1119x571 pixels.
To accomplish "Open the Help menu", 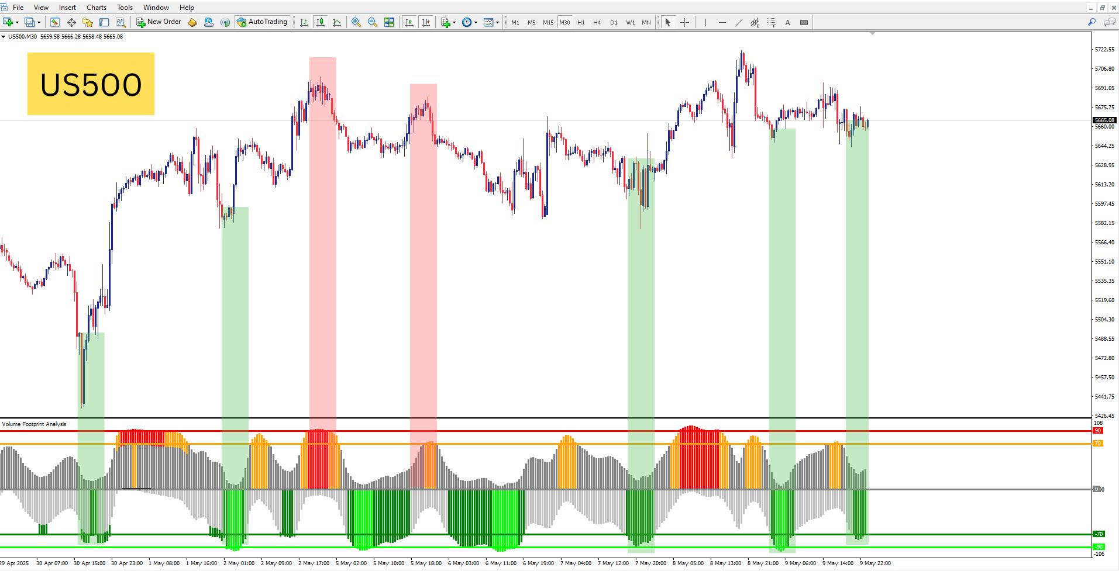I will coord(187,8).
